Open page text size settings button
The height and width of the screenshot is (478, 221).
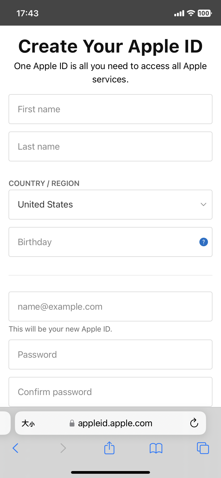pyautogui.click(x=28, y=423)
